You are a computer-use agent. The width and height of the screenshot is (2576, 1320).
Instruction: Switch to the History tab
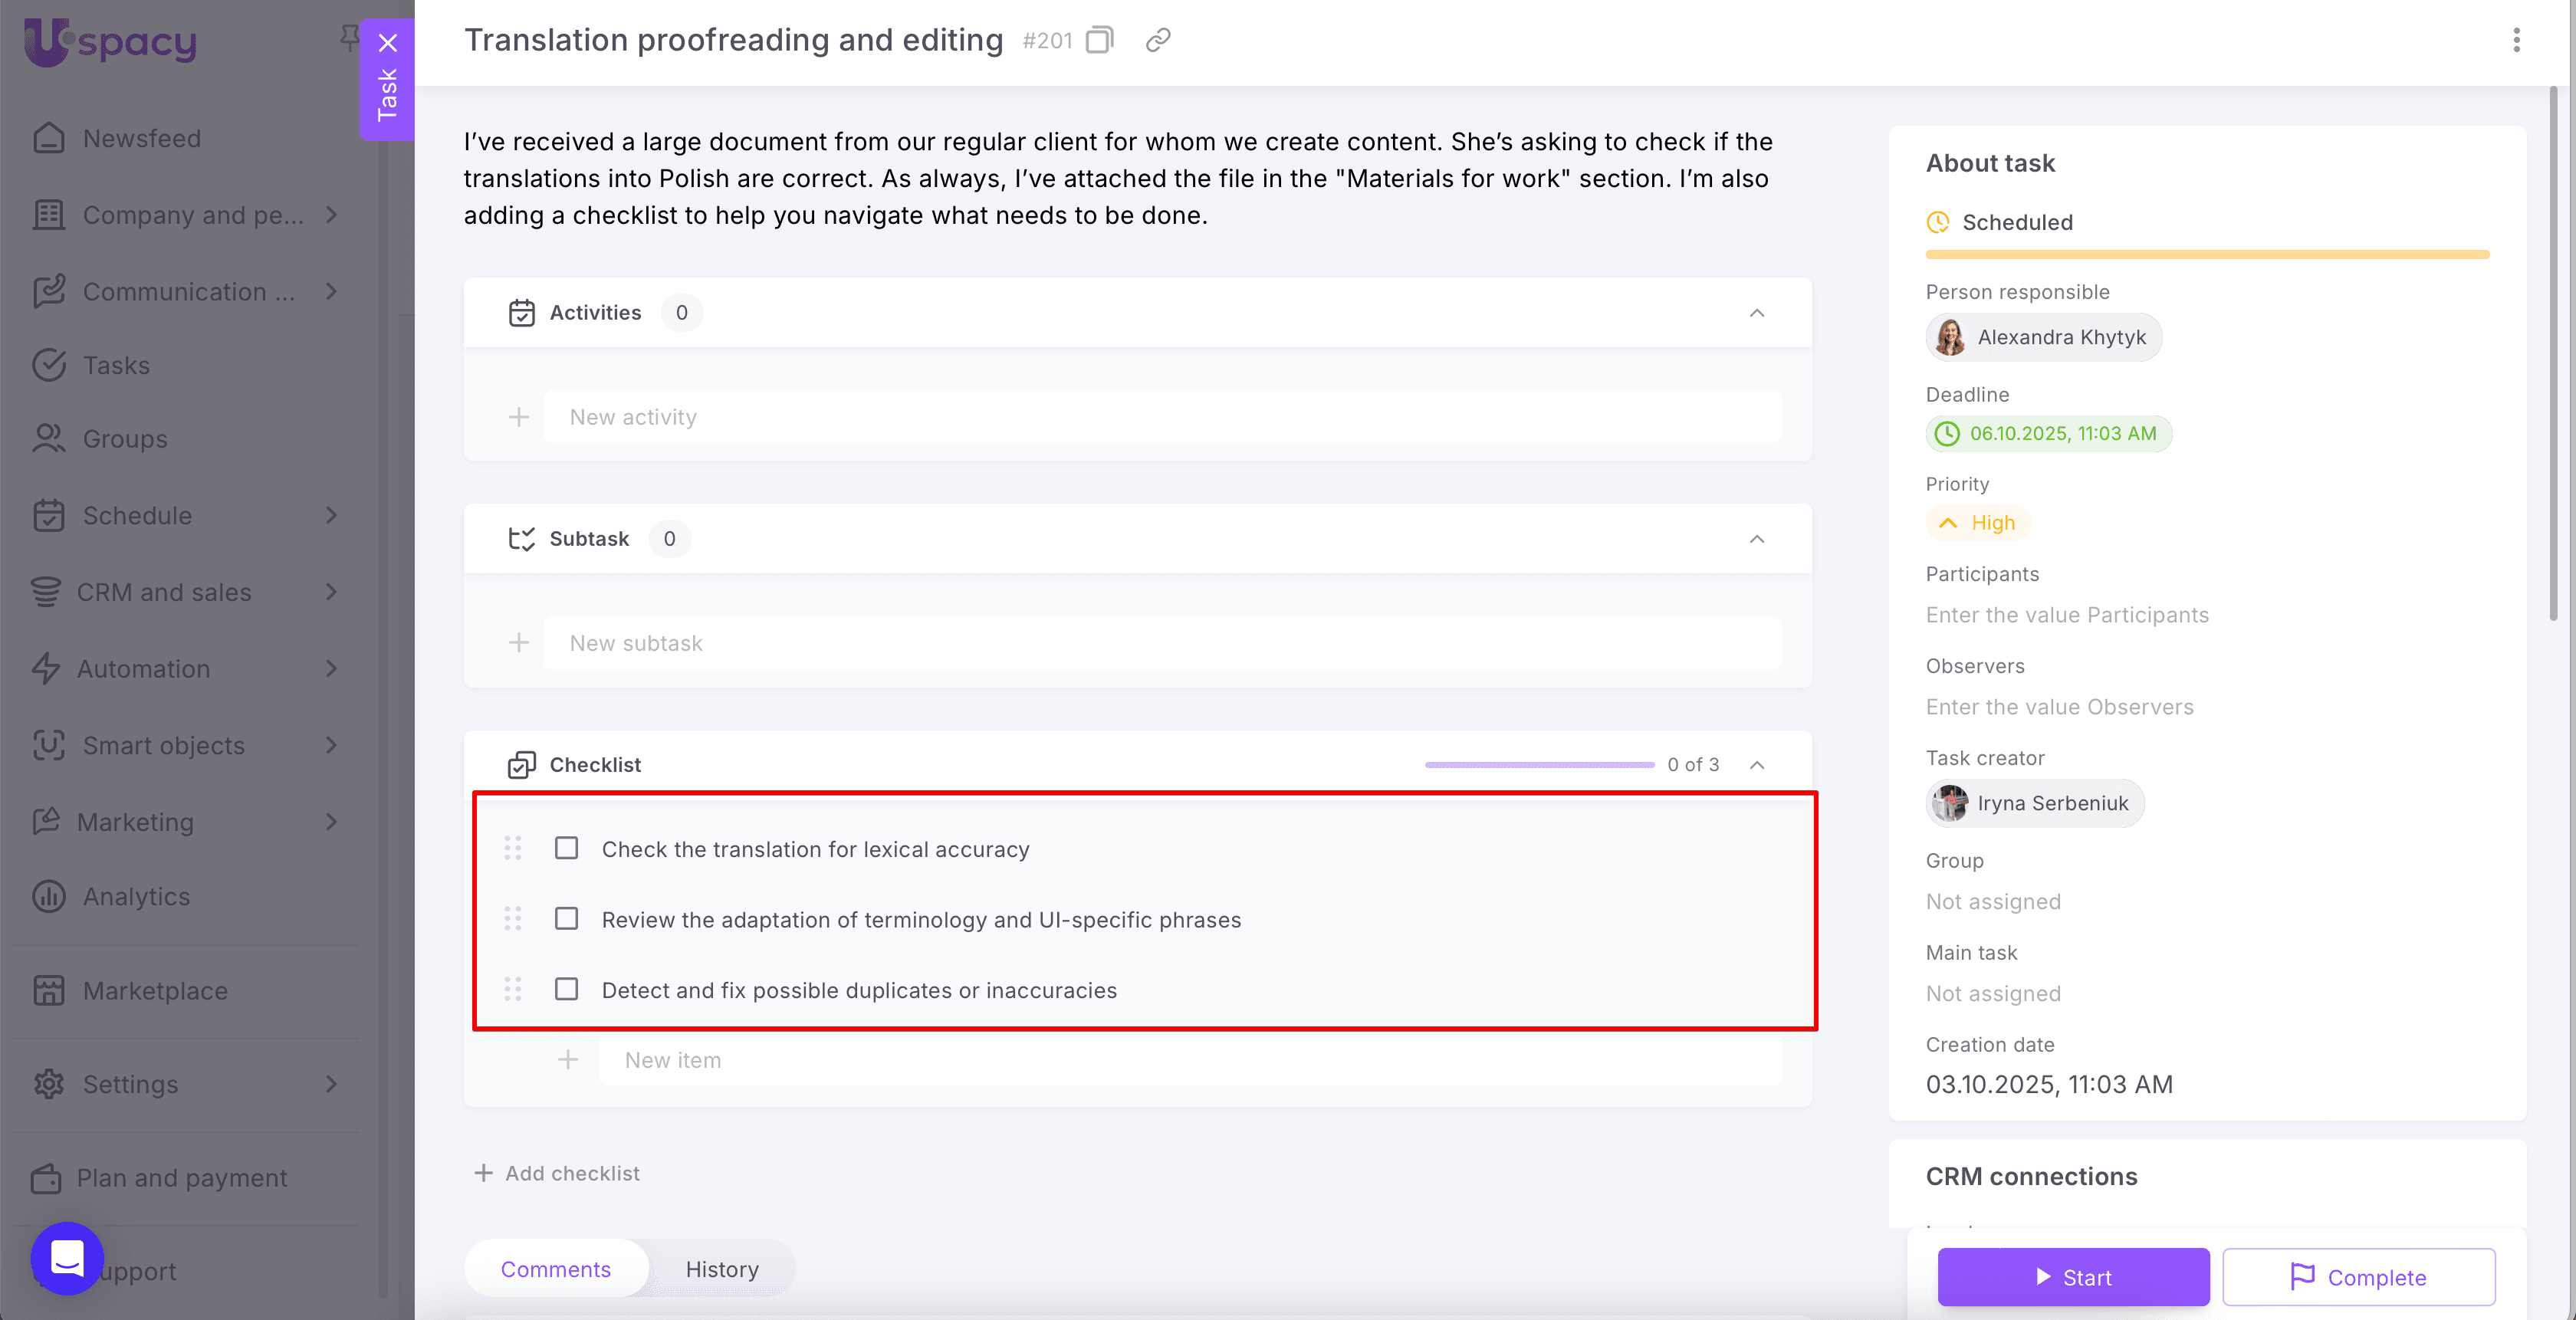721,1269
